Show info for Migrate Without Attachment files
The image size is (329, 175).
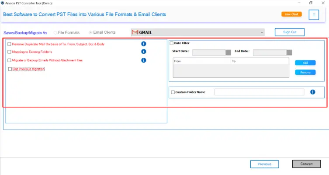(x=143, y=60)
